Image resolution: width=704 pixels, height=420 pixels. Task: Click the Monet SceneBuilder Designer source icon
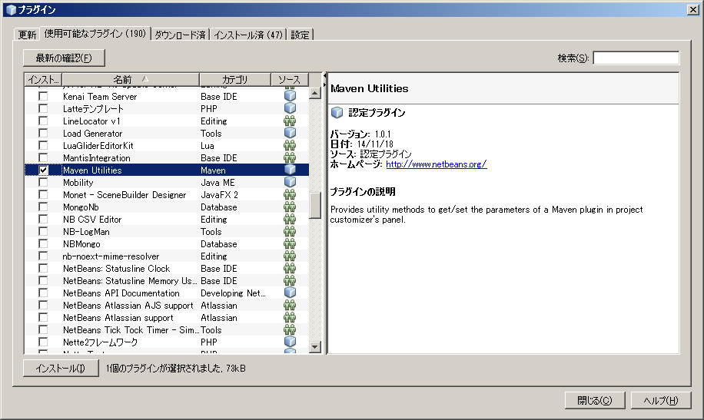[290, 194]
